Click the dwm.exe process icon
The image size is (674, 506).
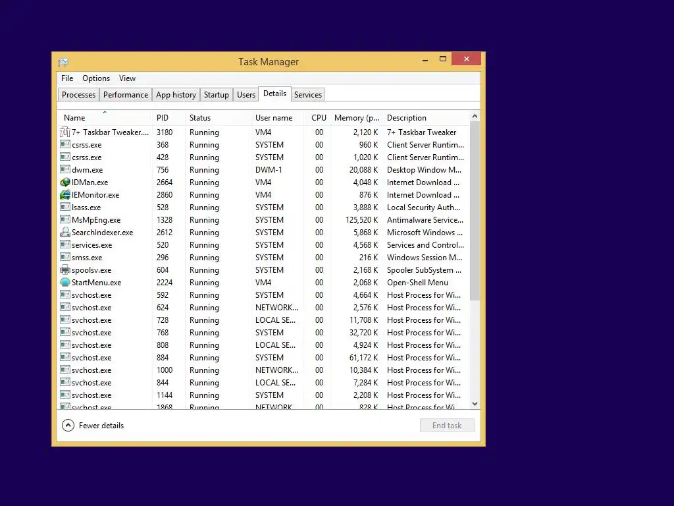click(65, 169)
